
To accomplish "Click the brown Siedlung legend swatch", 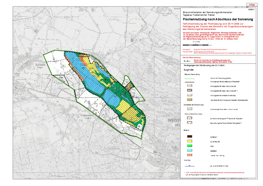I will click(189, 136).
